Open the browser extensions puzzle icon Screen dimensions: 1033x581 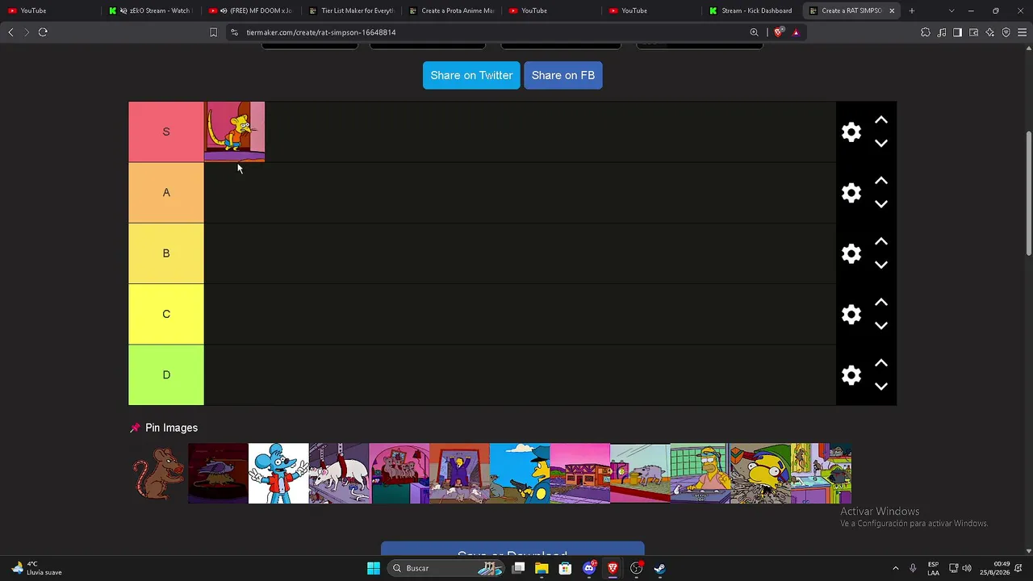click(926, 32)
